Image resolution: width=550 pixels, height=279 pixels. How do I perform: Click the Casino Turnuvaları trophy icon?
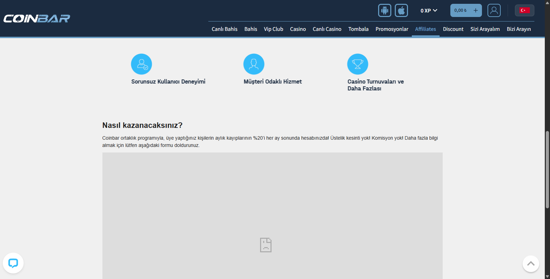tap(357, 64)
